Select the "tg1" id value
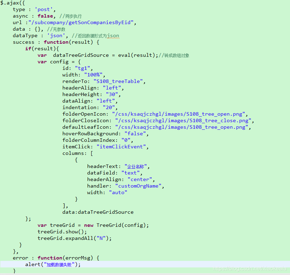Viewport: 290px width, 275px height. (x=82, y=68)
